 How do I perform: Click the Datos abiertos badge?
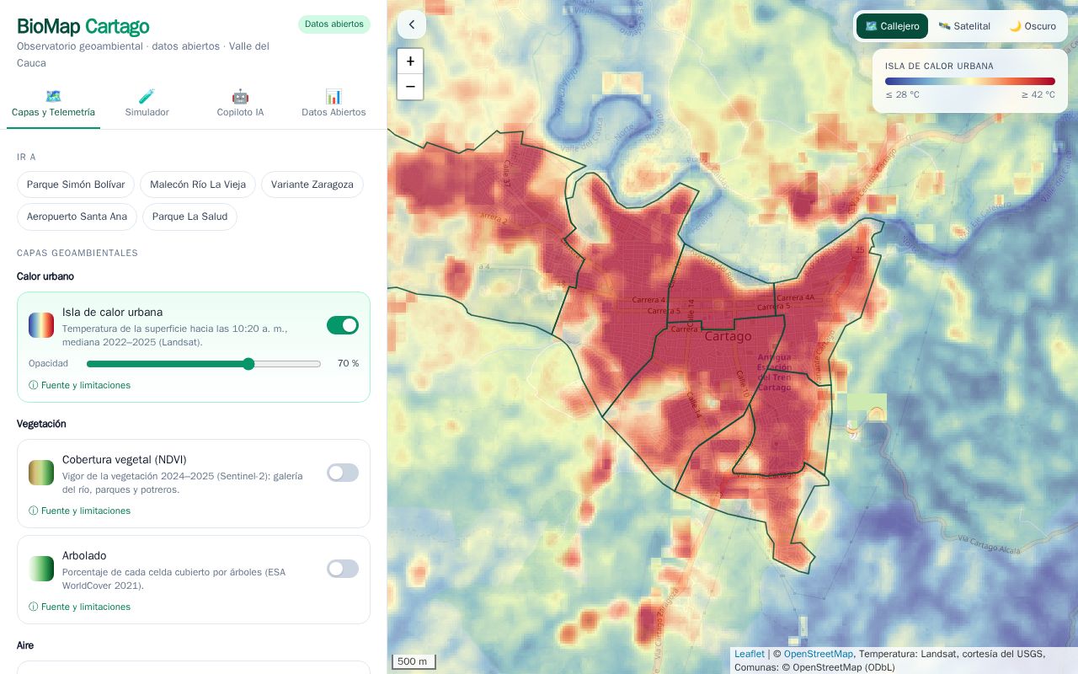pyautogui.click(x=334, y=24)
